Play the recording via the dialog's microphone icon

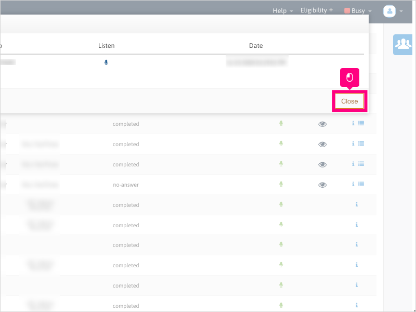coord(106,62)
